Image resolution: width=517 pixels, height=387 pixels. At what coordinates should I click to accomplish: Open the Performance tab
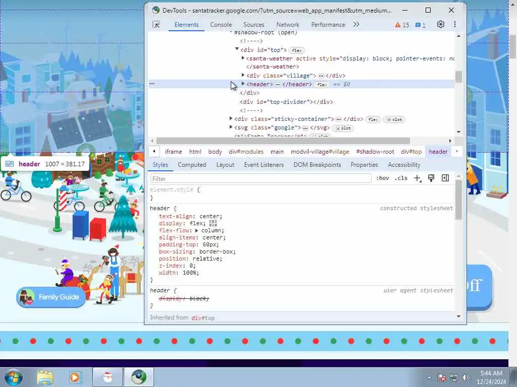pyautogui.click(x=328, y=25)
